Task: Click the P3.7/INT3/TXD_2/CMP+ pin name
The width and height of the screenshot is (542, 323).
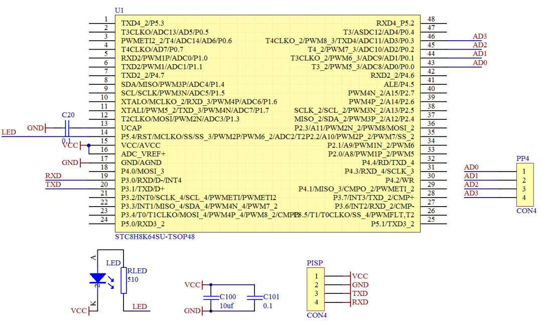Action: click(374, 198)
